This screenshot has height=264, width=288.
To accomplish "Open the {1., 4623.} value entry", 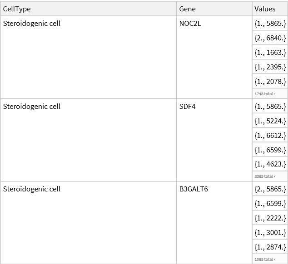I will [270, 164].
